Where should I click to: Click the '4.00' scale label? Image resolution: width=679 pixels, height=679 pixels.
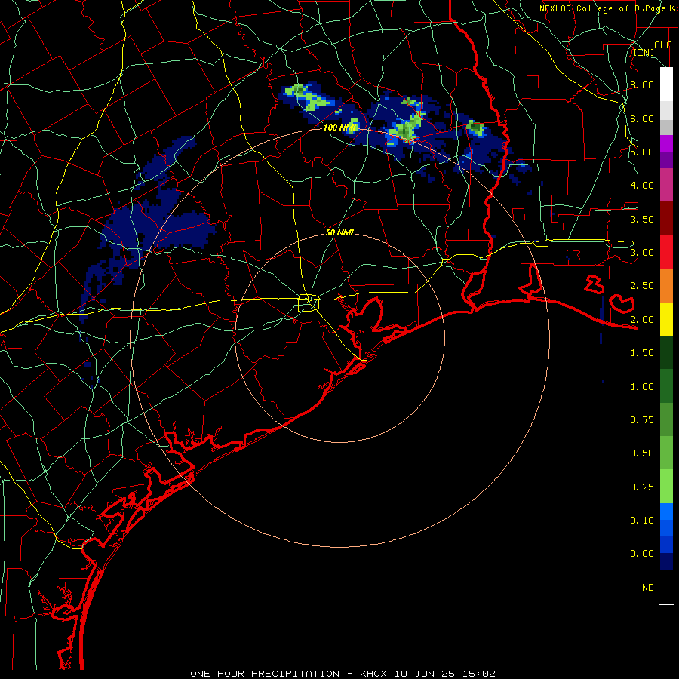642,186
